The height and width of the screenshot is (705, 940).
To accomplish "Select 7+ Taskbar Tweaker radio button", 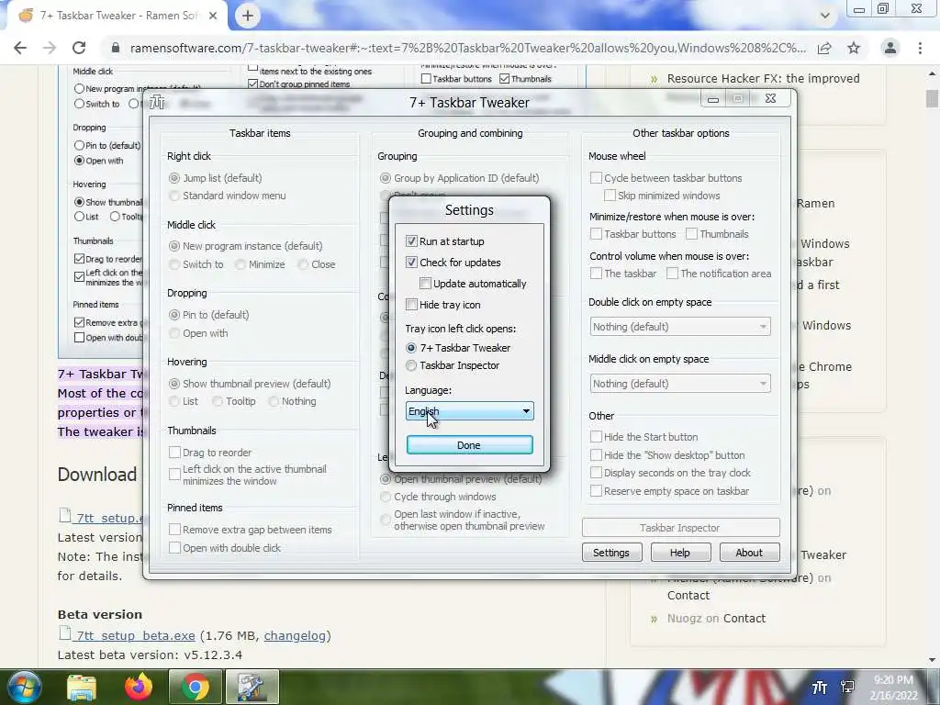I will tap(411, 348).
